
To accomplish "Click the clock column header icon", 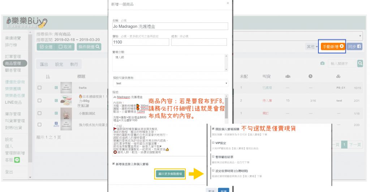I will click(310, 76).
